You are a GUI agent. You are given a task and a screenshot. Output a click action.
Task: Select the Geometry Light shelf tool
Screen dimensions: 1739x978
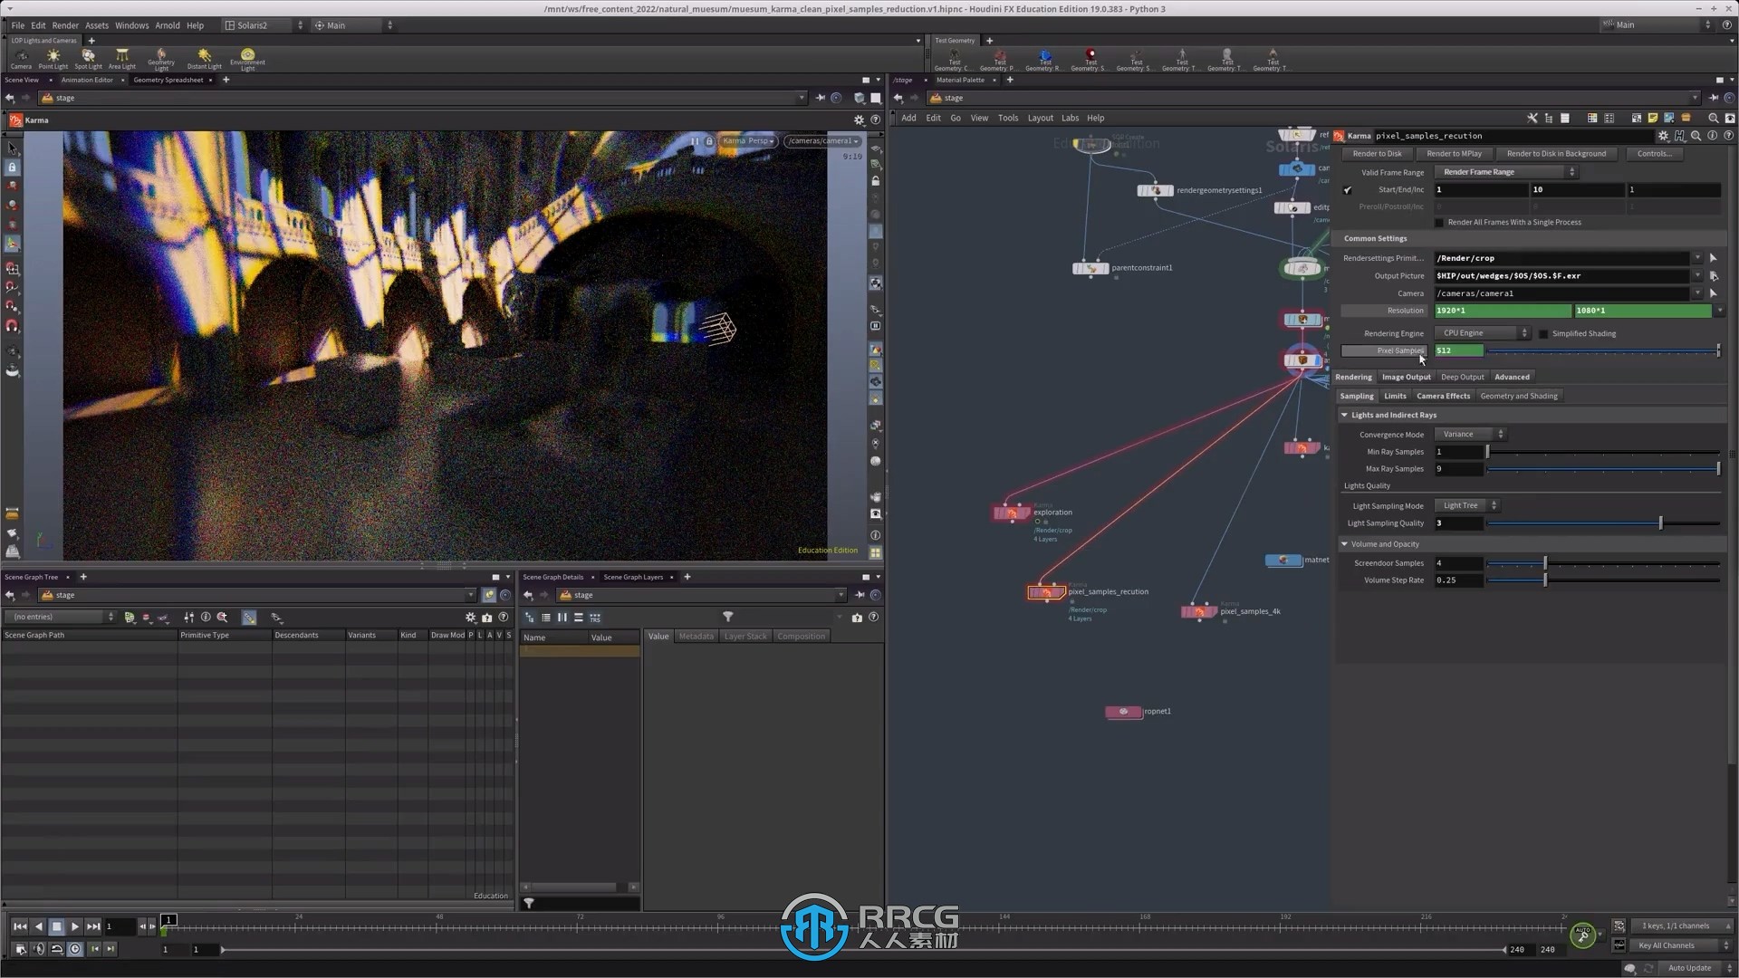click(161, 60)
